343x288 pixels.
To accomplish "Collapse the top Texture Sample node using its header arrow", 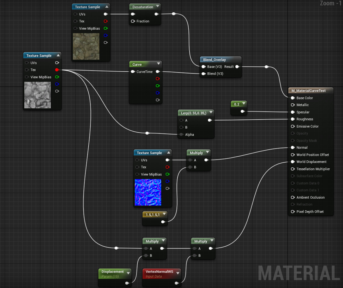I will pos(107,6).
